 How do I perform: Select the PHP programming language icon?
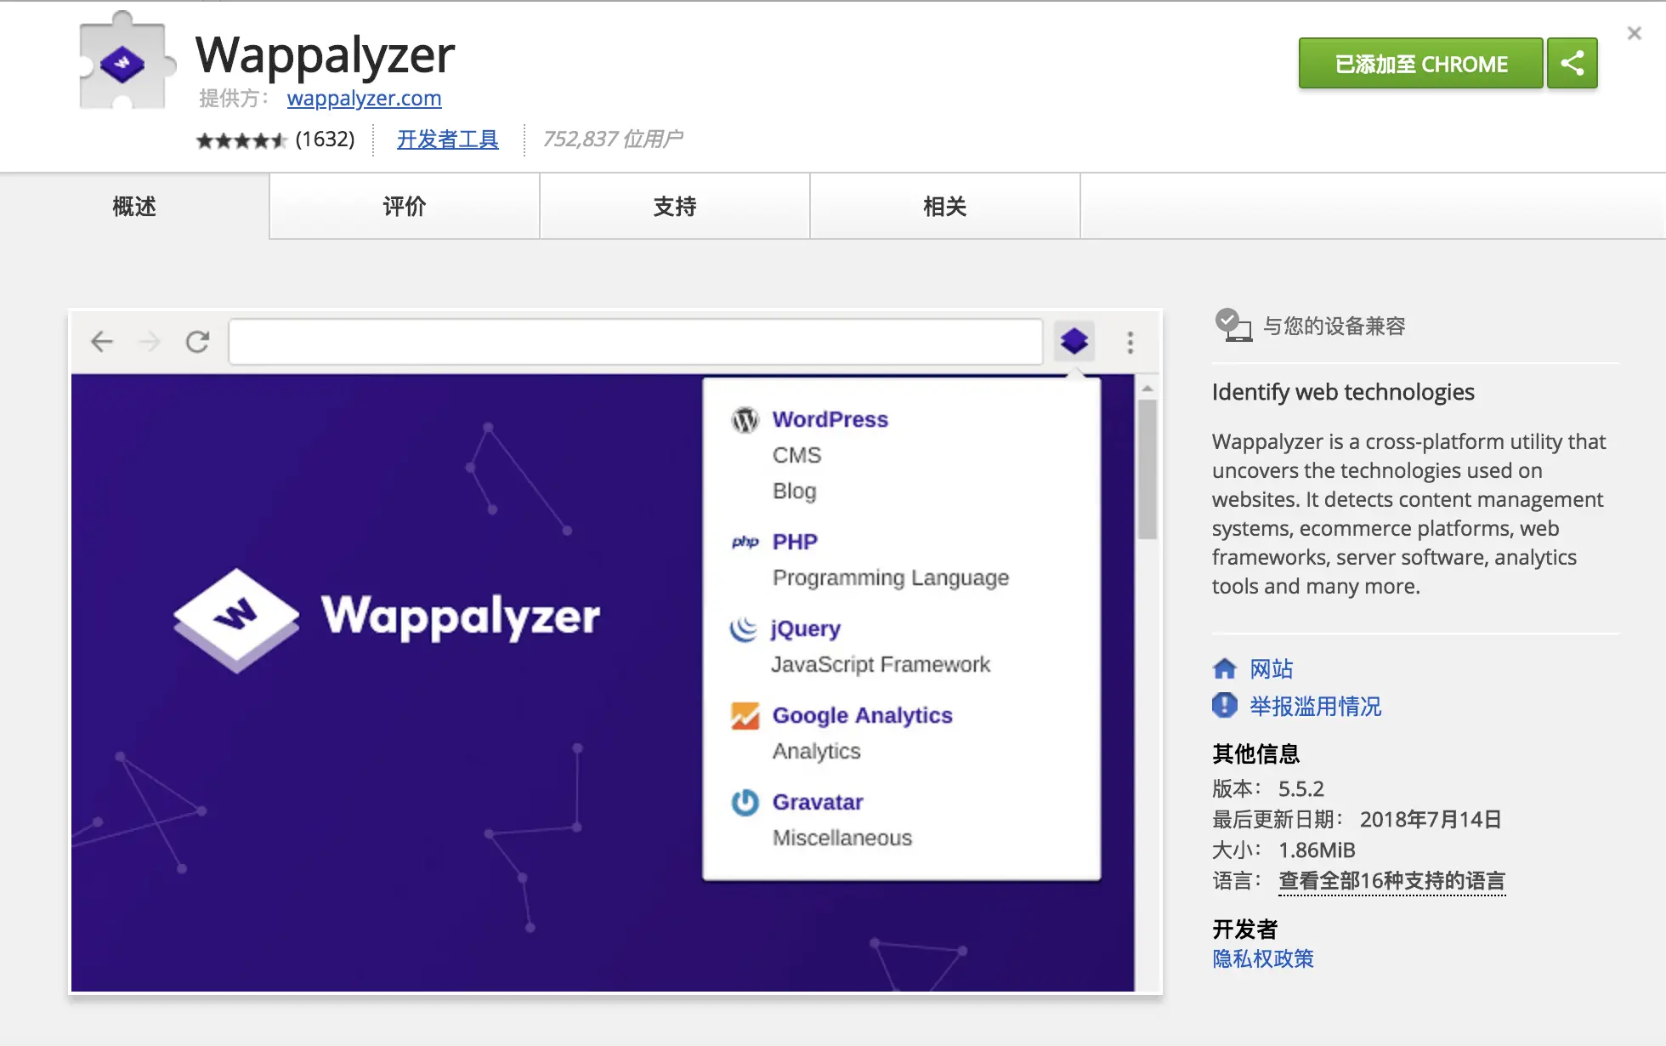[745, 542]
